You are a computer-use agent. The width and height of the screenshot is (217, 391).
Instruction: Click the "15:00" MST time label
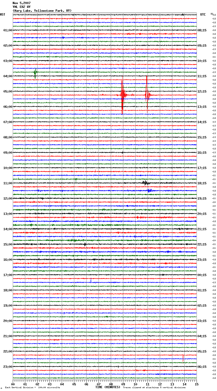[8, 244]
